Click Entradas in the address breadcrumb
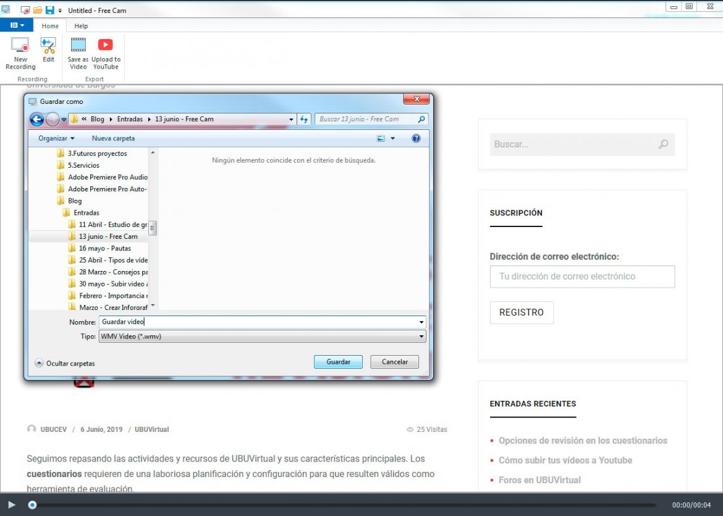Image resolution: width=723 pixels, height=516 pixels. tap(130, 119)
